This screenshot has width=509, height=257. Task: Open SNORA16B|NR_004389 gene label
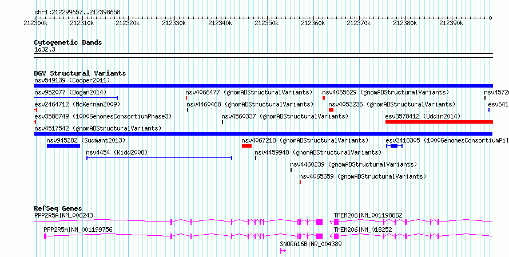click(311, 244)
